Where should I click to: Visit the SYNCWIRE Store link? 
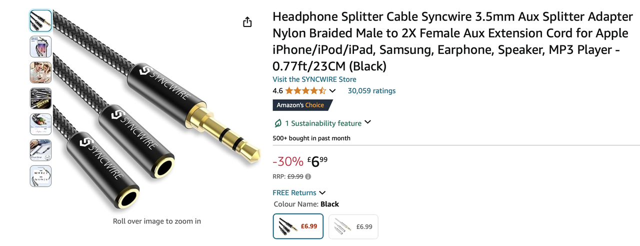[x=314, y=79]
